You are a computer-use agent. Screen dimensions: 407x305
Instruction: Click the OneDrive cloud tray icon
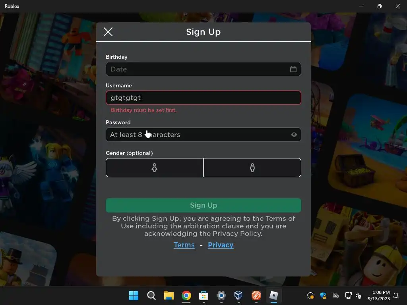[x=336, y=295]
